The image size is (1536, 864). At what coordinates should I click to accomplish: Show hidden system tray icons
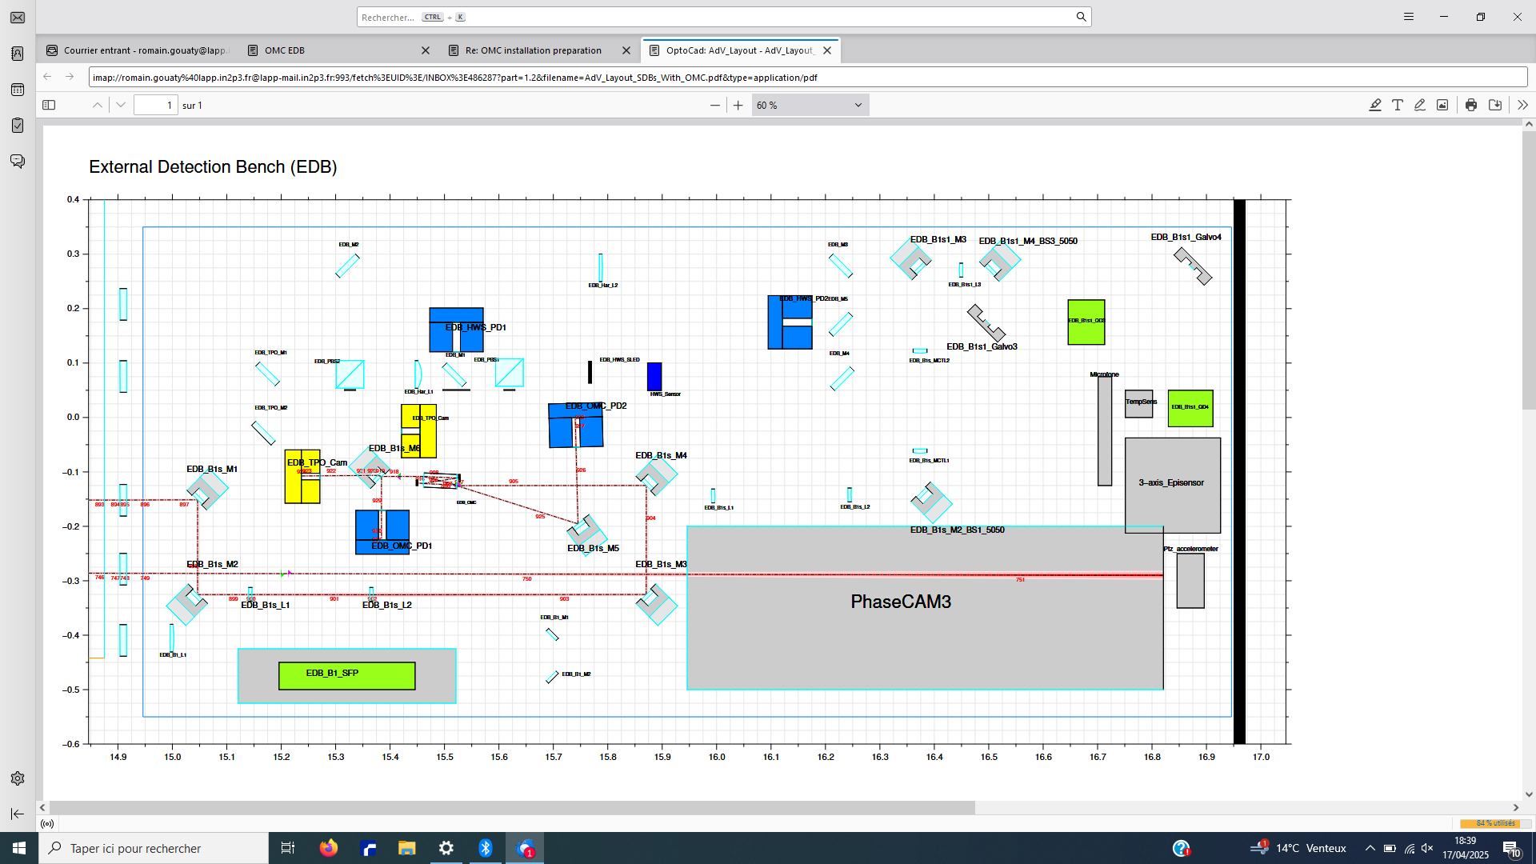click(1370, 848)
